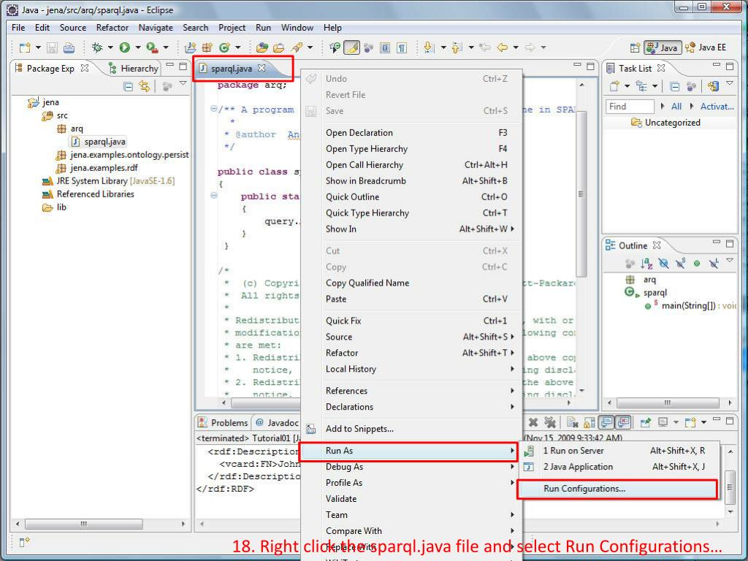Image resolution: width=748 pixels, height=561 pixels.
Task: Toggle Scroll Lock in the console view
Action: coord(586,422)
